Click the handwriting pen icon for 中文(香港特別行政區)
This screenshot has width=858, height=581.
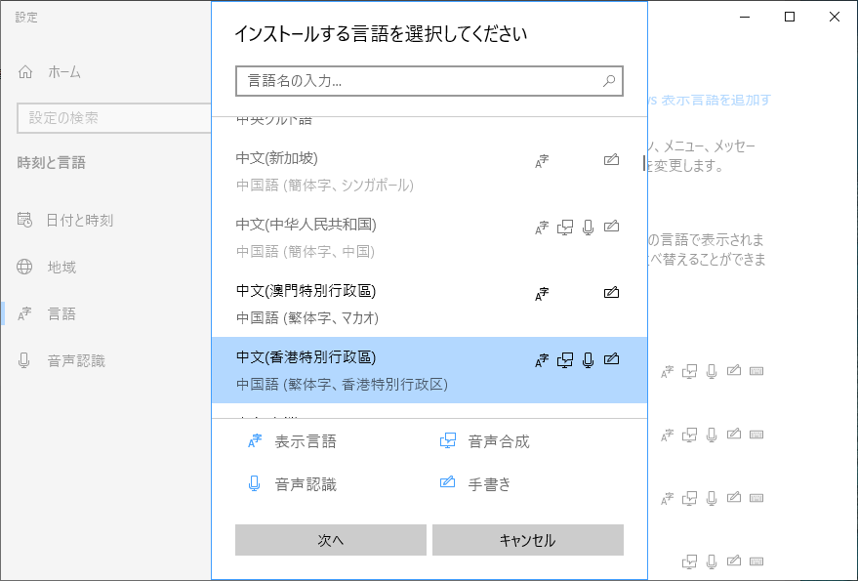[x=611, y=359]
